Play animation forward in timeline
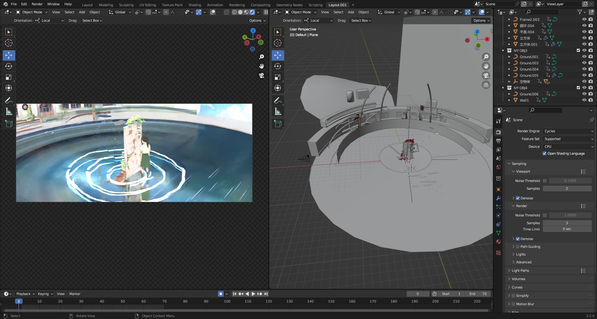Image resolution: width=597 pixels, height=319 pixels. 253,294
